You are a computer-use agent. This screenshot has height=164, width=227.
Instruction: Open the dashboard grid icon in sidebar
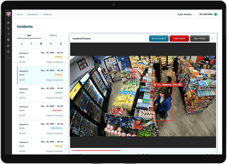point(8,23)
